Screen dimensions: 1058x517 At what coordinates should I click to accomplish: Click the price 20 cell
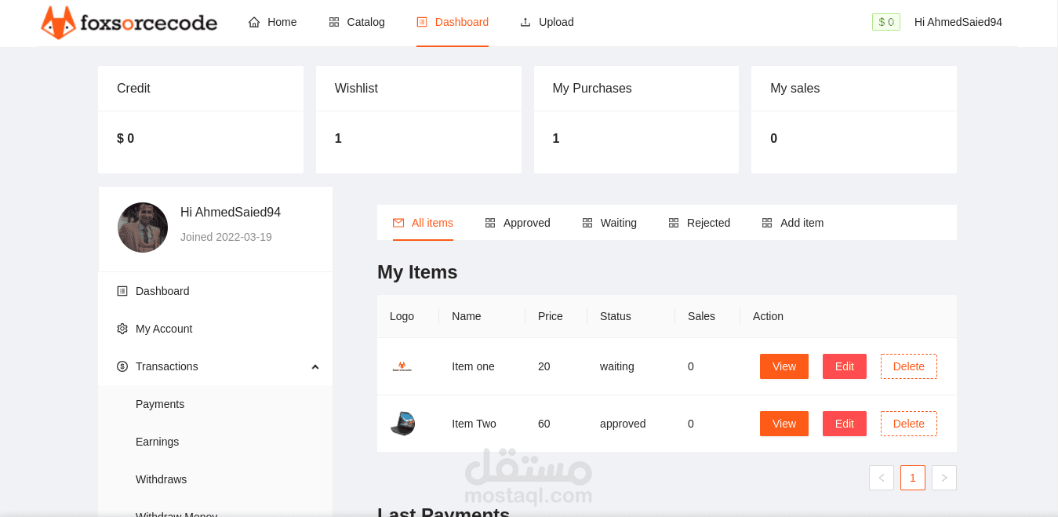(544, 366)
